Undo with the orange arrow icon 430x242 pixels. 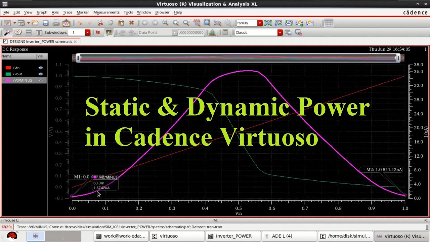pos(79,23)
